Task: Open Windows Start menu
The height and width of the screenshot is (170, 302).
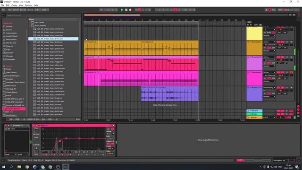Action: pos(4,167)
